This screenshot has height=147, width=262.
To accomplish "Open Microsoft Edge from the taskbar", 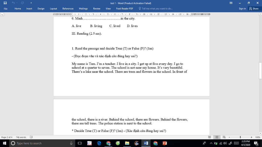I will point(99,143).
